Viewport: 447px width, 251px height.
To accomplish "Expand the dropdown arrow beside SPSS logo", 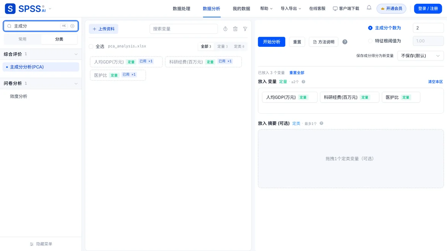I will (50, 9).
